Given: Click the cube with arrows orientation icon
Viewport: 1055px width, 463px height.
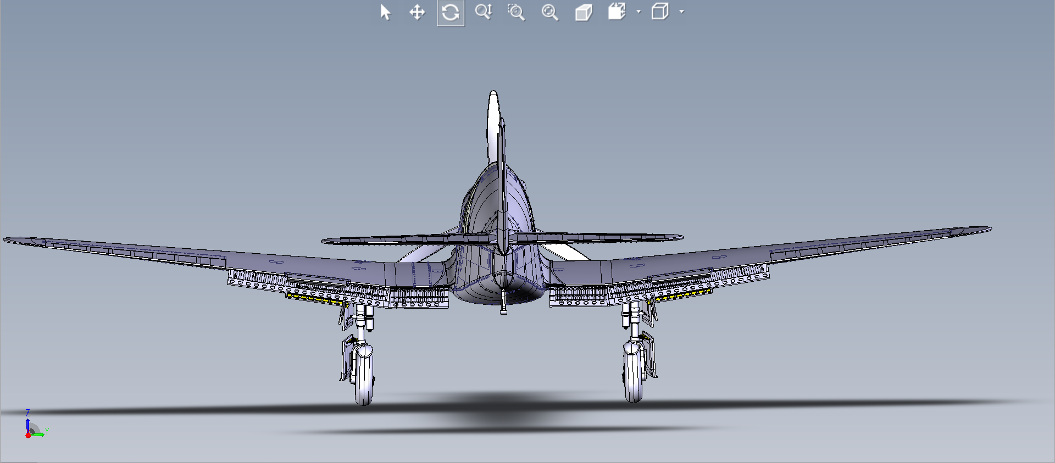Looking at the screenshot, I should point(617,12).
